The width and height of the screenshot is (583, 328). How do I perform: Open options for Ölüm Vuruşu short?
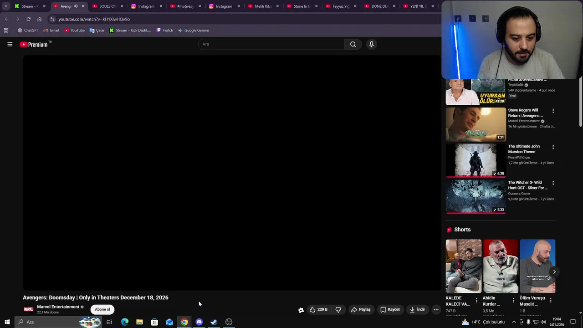[x=551, y=300]
